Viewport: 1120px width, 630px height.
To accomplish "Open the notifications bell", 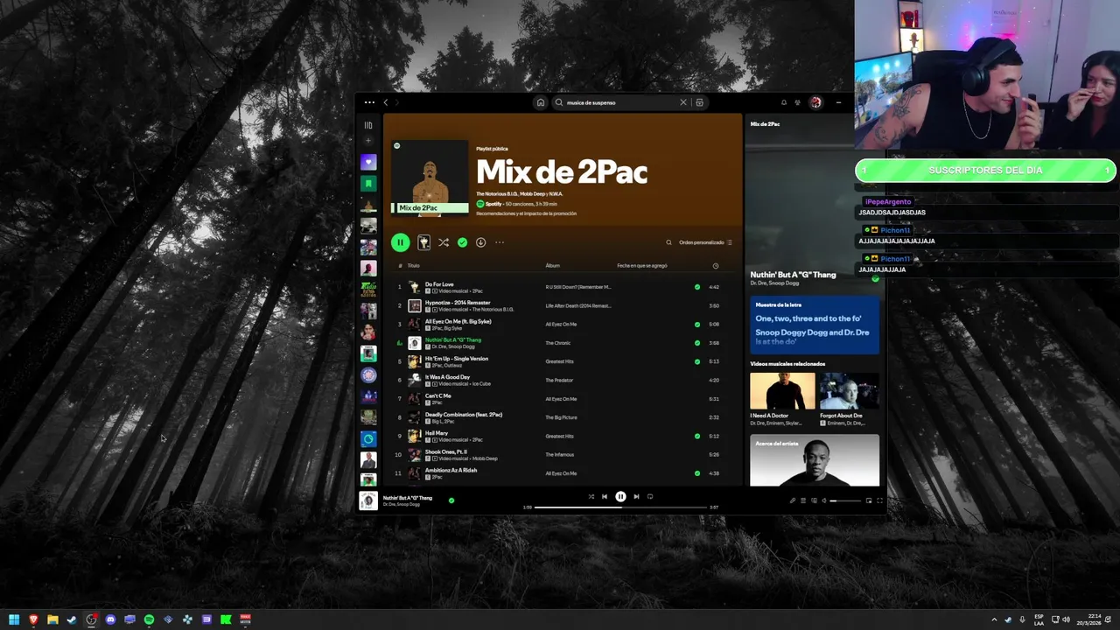I will tap(784, 102).
